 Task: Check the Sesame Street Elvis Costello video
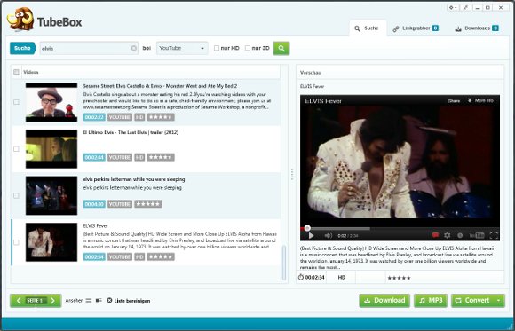(x=16, y=102)
